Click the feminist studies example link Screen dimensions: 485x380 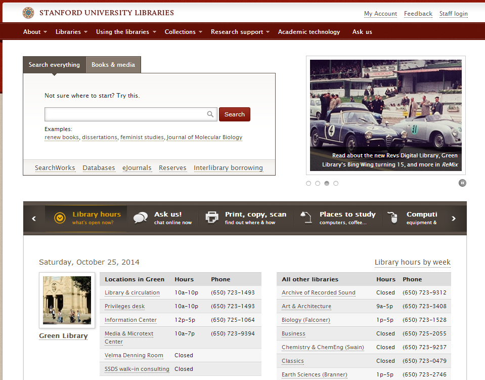(x=142, y=137)
